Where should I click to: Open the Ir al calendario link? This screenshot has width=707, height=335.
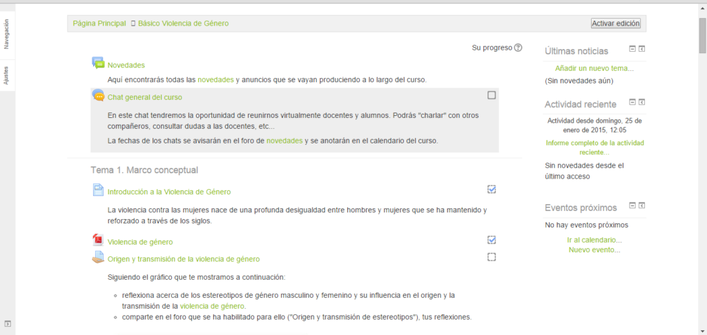[x=594, y=240]
